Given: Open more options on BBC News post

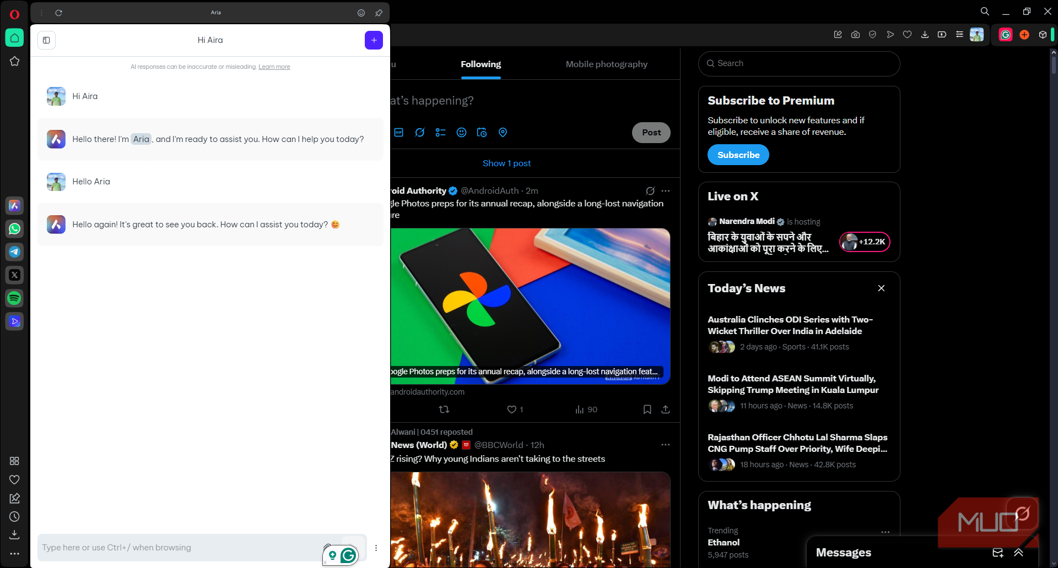Looking at the screenshot, I should pos(666,445).
